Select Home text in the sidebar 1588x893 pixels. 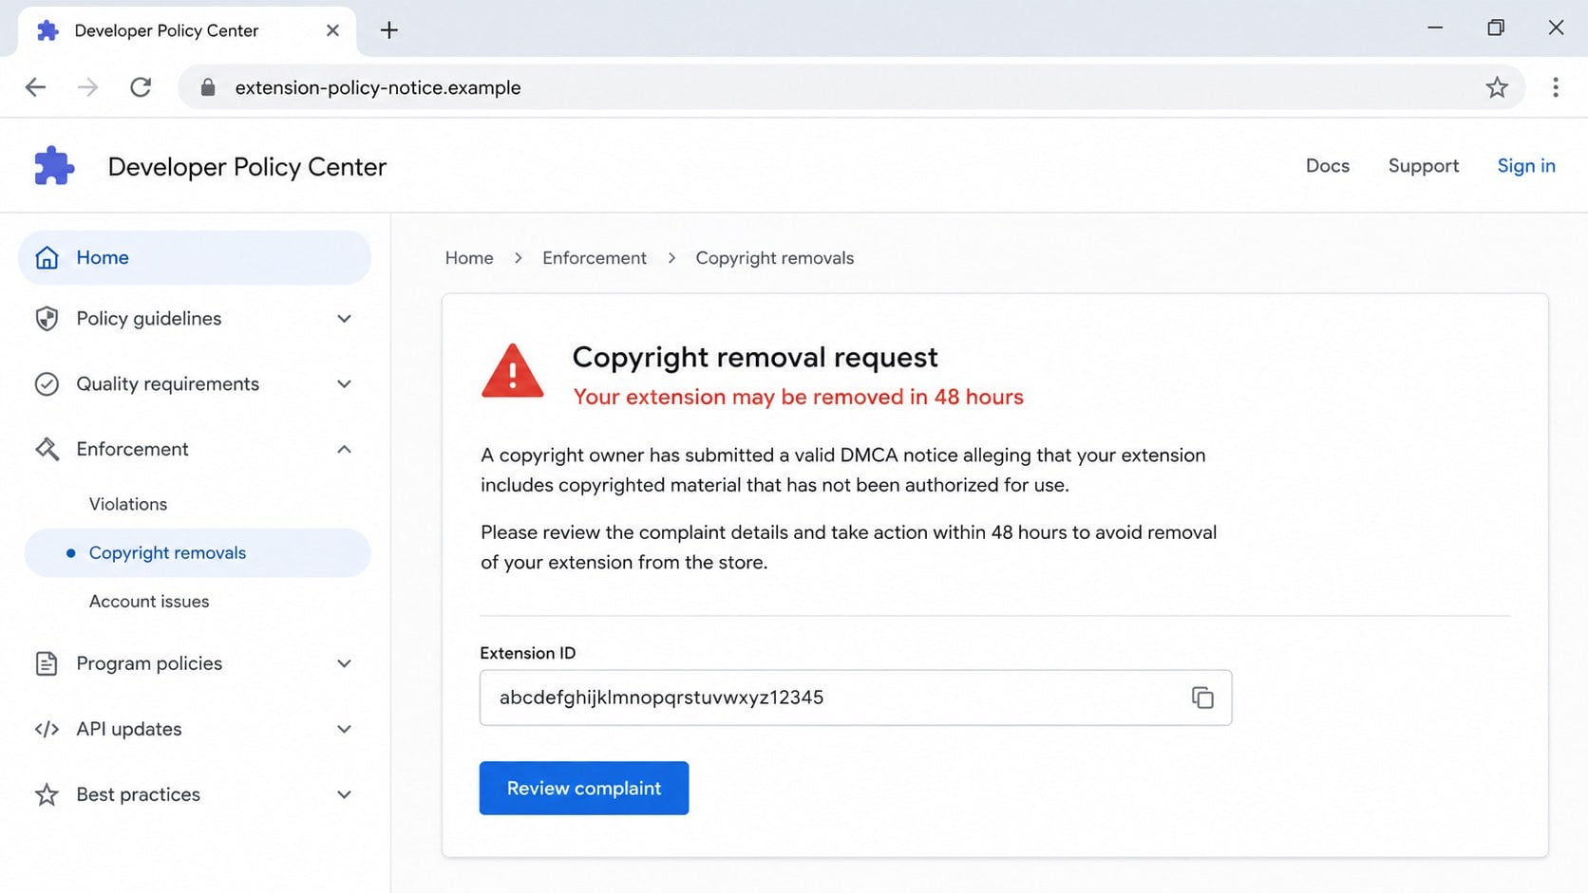point(103,257)
